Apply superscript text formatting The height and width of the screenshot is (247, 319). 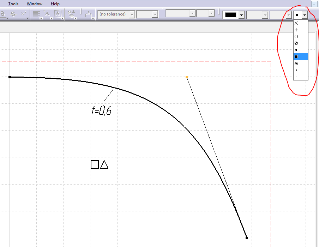click(24, 14)
